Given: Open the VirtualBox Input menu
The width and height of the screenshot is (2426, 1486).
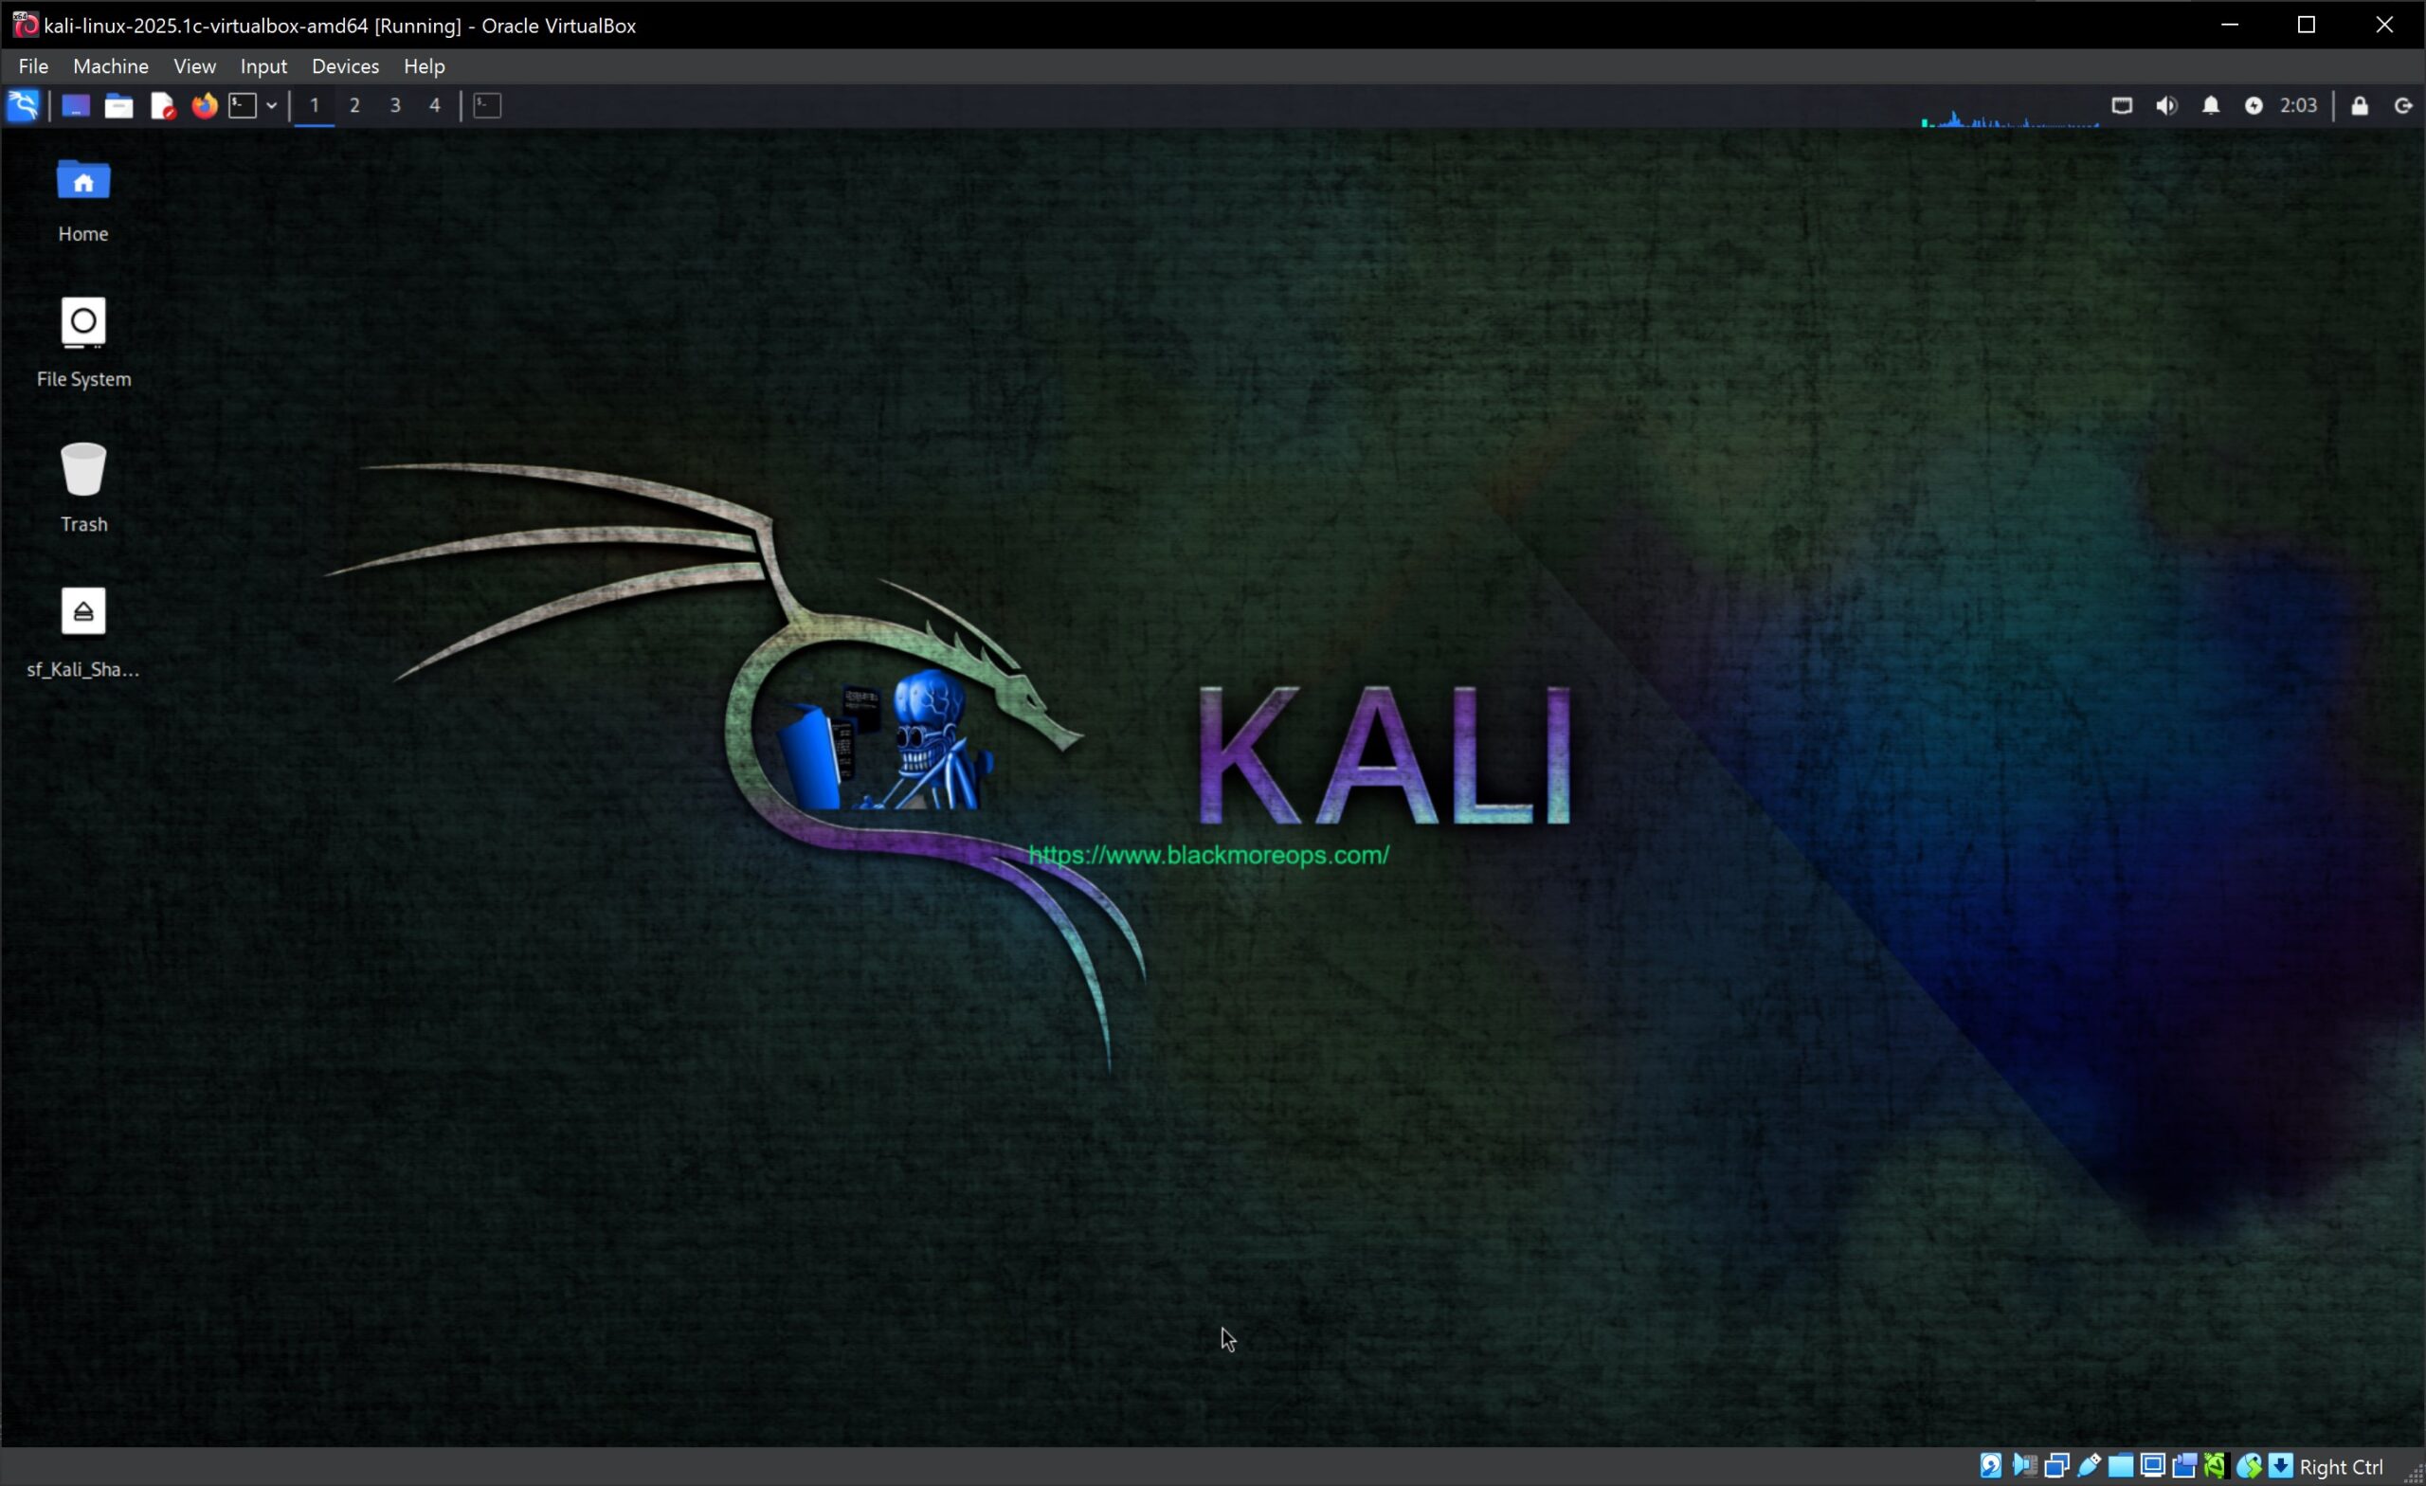Looking at the screenshot, I should pyautogui.click(x=263, y=66).
